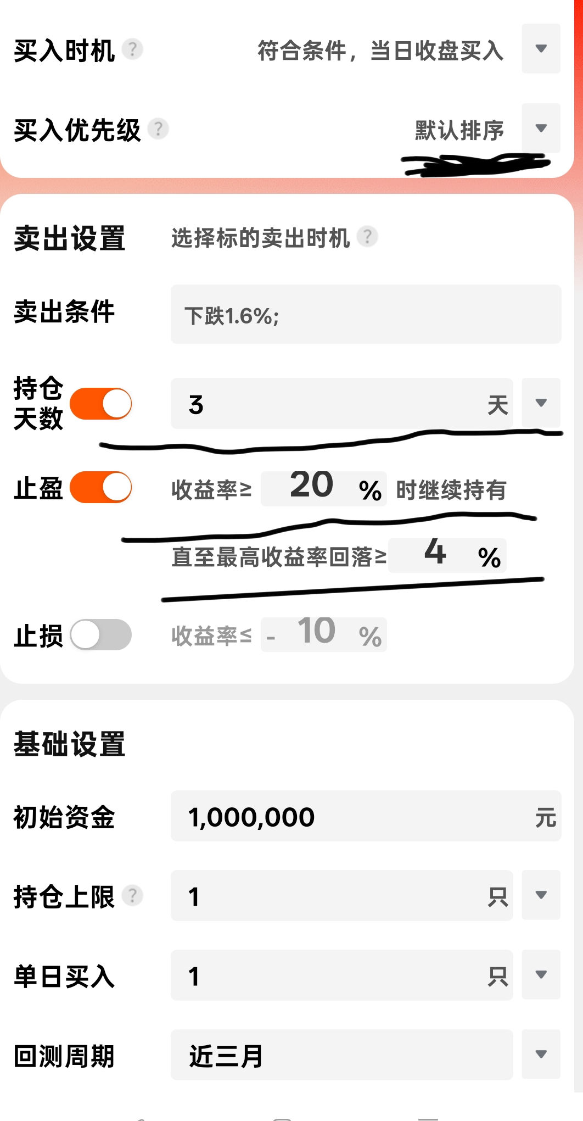Expand the 持仓上限 dropdown arrow
The height and width of the screenshot is (1121, 583).
[541, 895]
